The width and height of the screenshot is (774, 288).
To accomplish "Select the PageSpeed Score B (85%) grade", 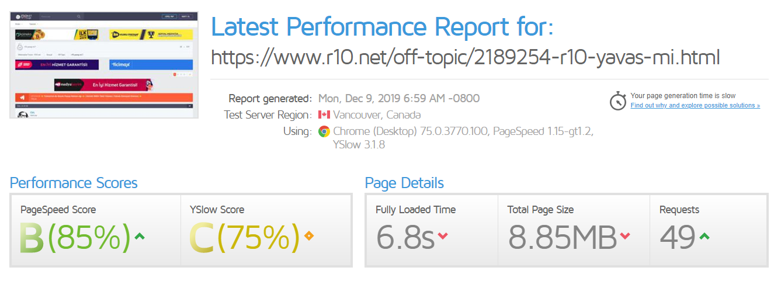I will [74, 238].
